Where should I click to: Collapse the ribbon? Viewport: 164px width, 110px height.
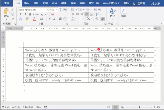tap(161, 24)
